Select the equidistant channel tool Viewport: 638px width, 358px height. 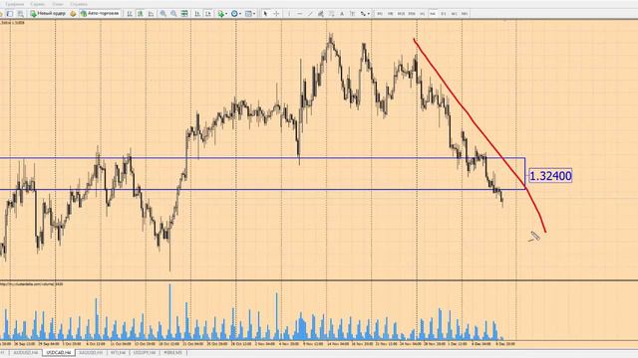[321, 13]
